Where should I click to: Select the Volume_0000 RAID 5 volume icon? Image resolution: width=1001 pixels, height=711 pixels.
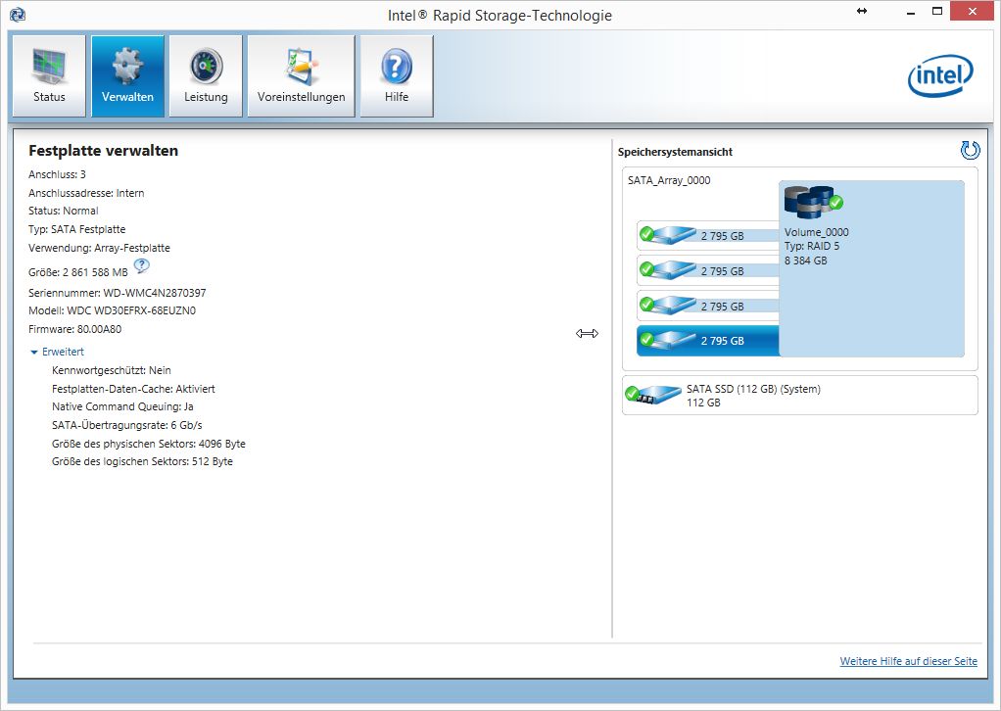[x=813, y=202]
